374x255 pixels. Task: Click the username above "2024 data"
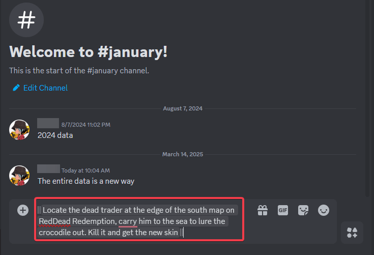pyautogui.click(x=48, y=124)
